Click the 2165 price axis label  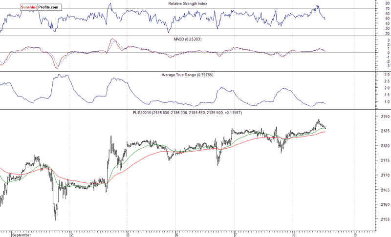point(385,190)
